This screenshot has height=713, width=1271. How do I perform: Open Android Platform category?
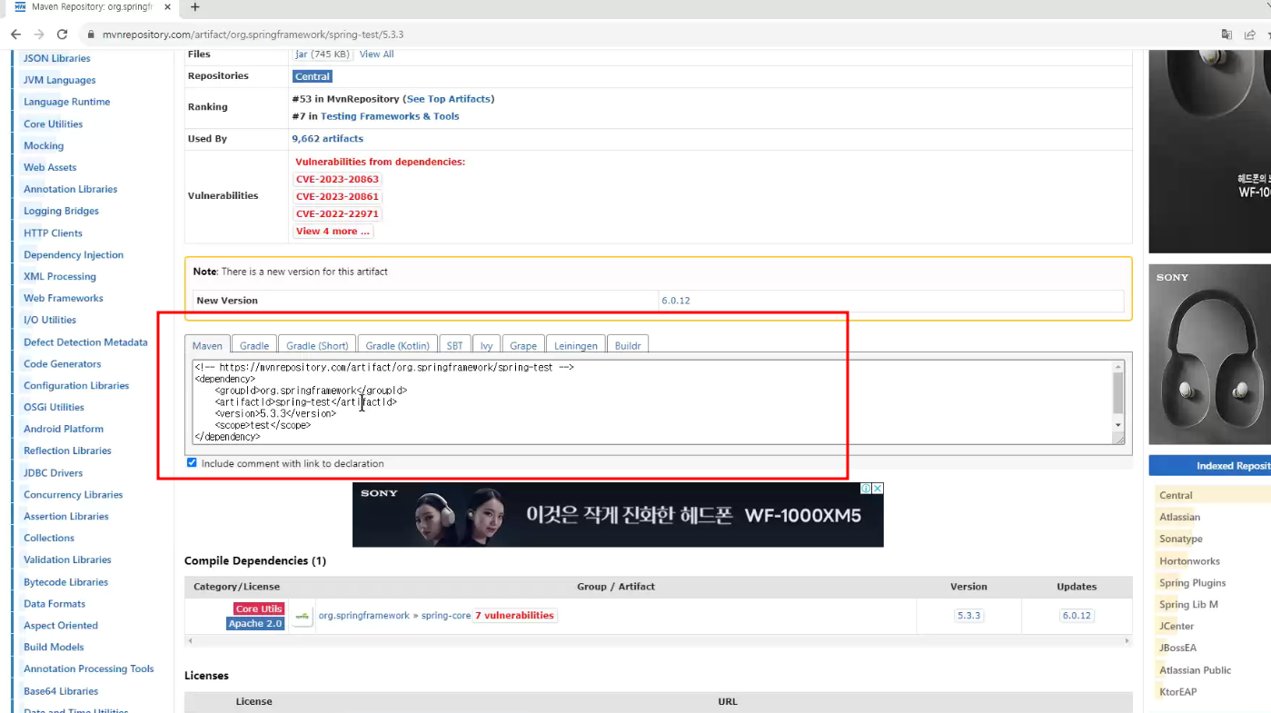click(x=64, y=429)
